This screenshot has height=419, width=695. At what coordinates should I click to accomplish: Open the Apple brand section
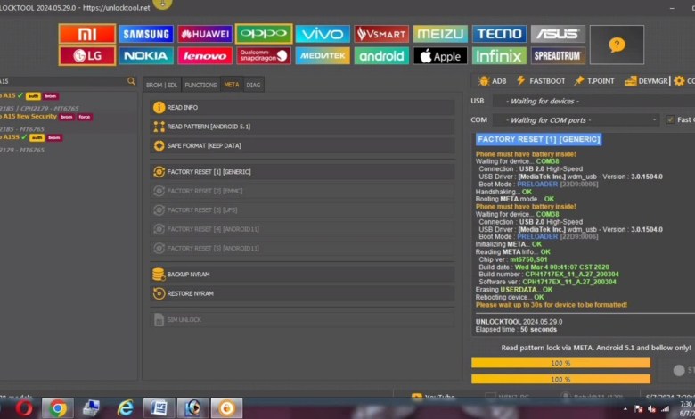pos(439,56)
